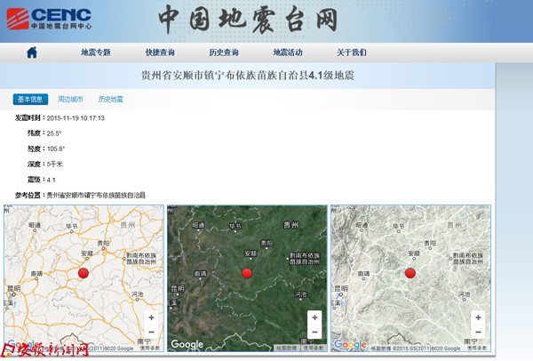
Task: Switch to the 历史地震 tab
Action: (x=110, y=100)
